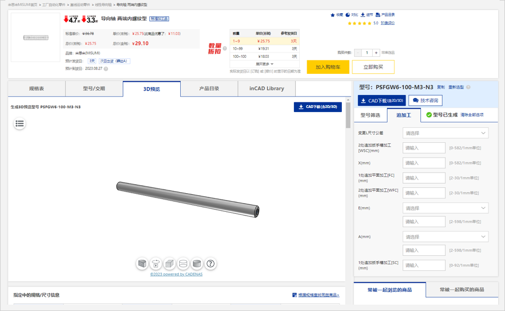
Task: Select the solid shaded cylinder view icon
Action: (x=197, y=264)
